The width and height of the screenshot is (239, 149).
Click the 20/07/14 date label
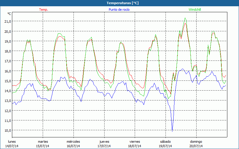[196, 146]
